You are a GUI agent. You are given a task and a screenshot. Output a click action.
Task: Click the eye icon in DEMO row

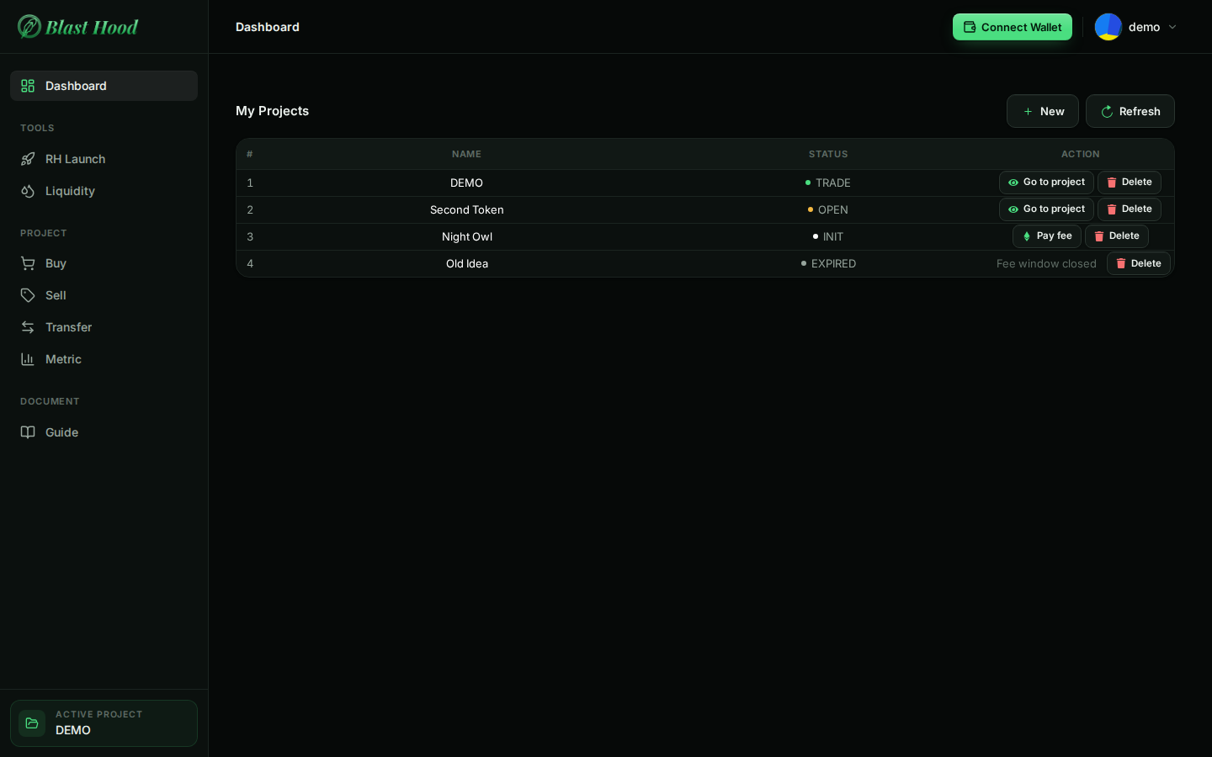click(1013, 183)
